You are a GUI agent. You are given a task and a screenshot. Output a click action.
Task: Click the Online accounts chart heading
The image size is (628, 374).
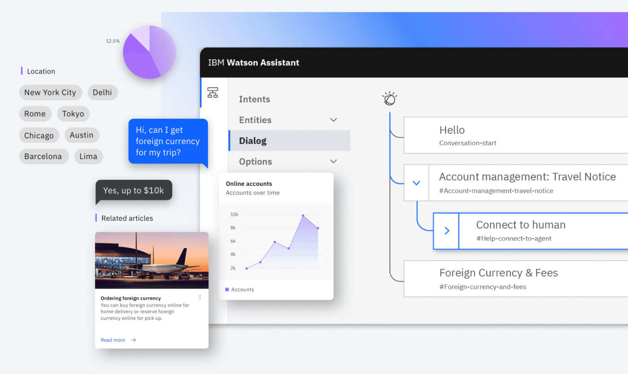tap(249, 184)
